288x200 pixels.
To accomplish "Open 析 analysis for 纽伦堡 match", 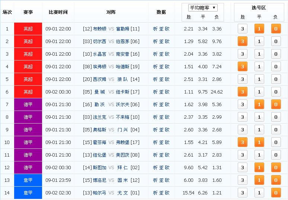I will pos(156,155).
